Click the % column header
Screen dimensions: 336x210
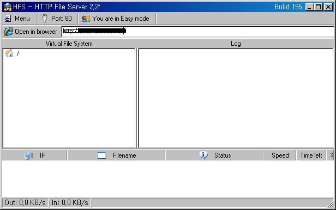point(331,155)
